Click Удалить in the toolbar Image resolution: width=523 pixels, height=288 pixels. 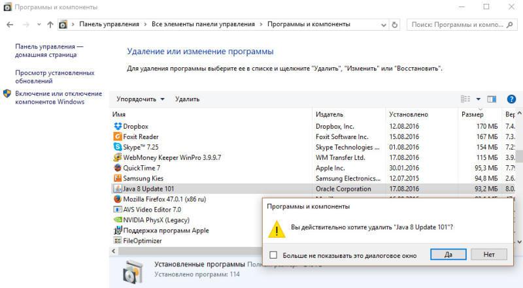pyautogui.click(x=187, y=99)
